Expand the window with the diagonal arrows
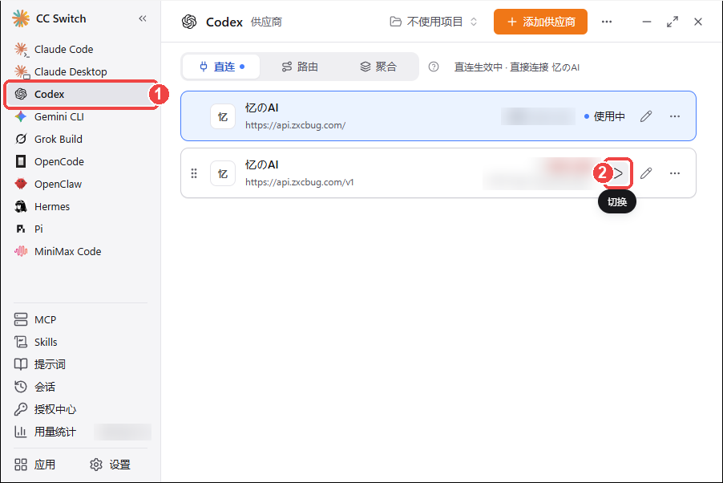The width and height of the screenshot is (723, 483). 673,22
